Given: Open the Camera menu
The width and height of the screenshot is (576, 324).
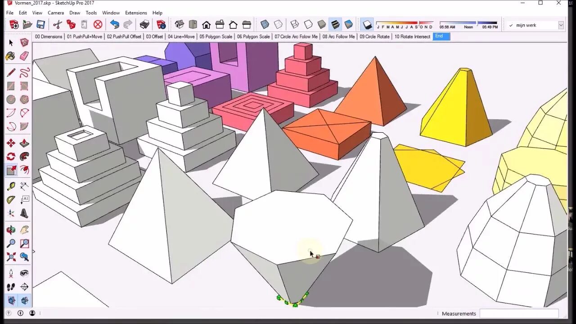Looking at the screenshot, I should point(56,13).
